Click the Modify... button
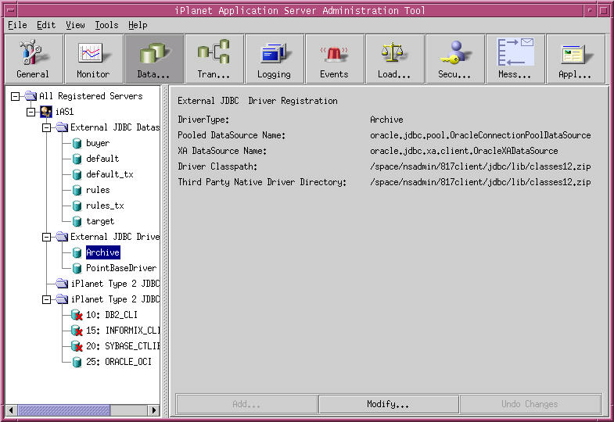This screenshot has height=422, width=614. (x=389, y=404)
